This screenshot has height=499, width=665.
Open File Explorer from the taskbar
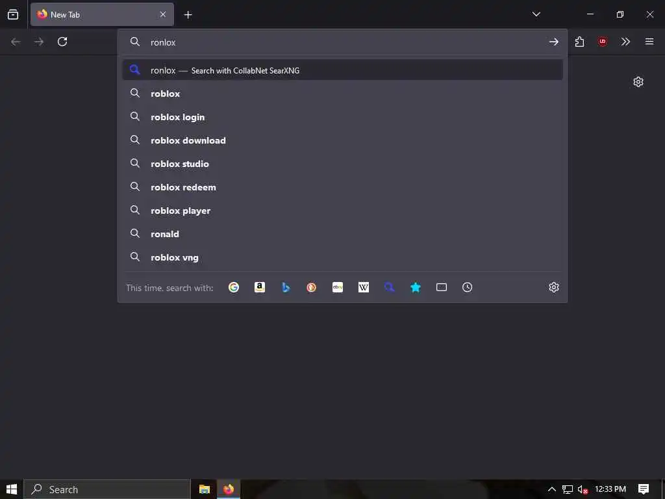205,489
